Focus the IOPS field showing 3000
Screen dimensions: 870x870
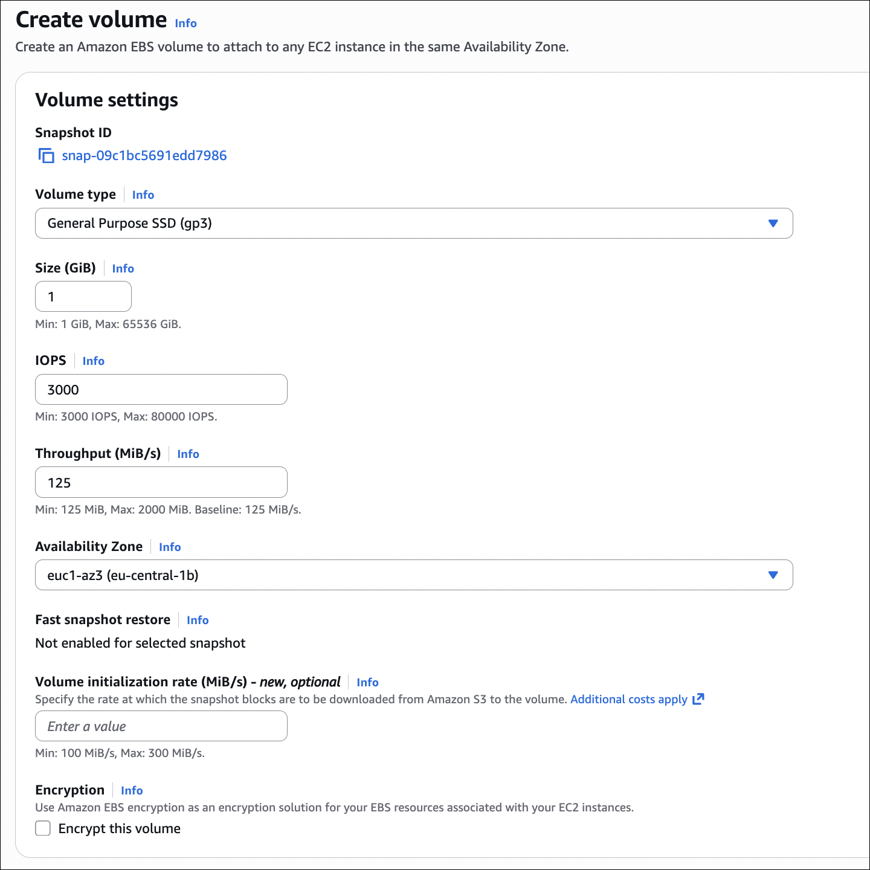point(161,390)
